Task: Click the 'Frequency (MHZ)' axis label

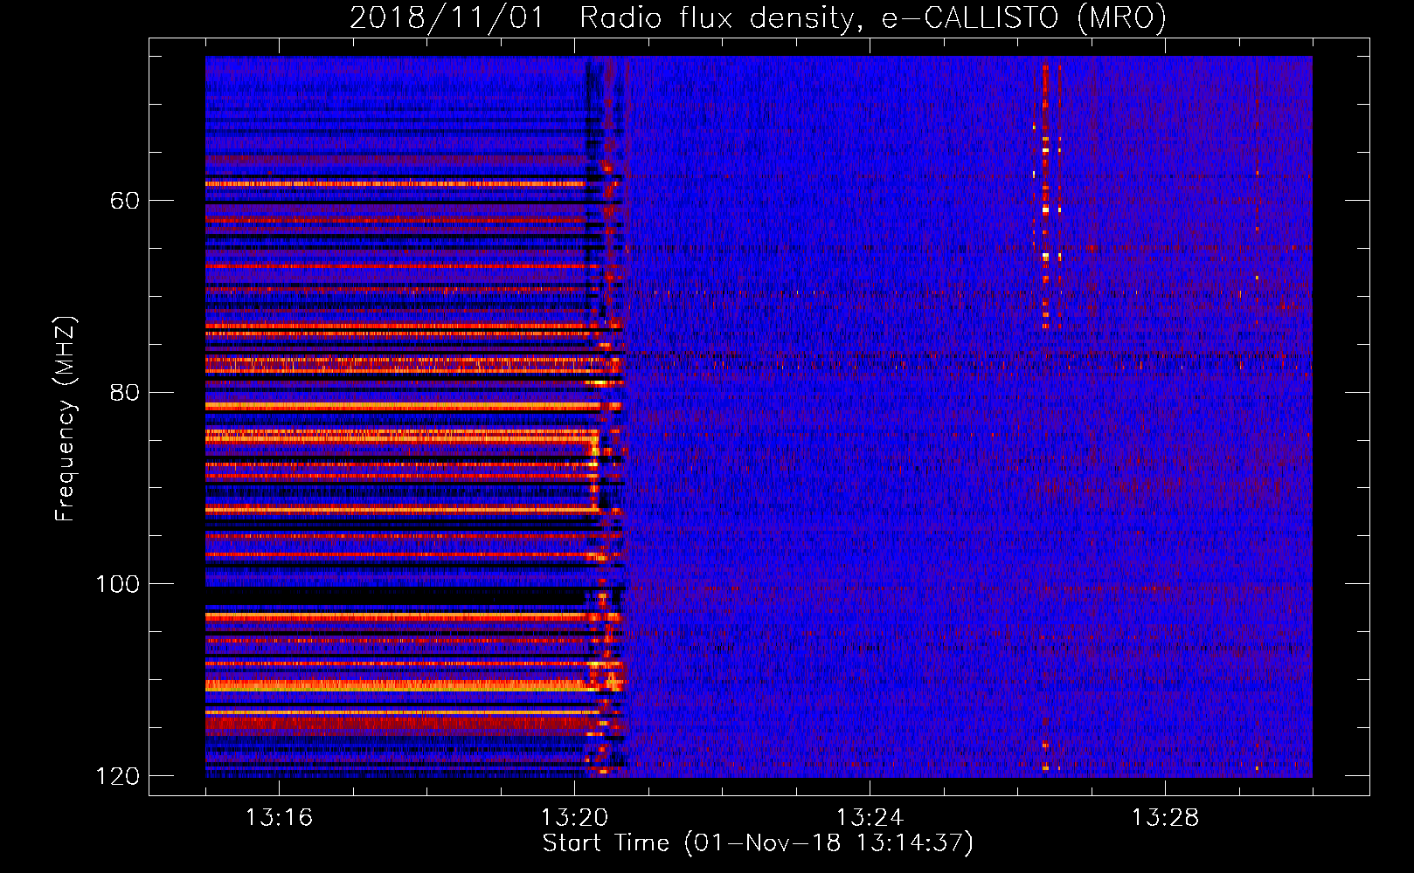Action: (x=66, y=418)
